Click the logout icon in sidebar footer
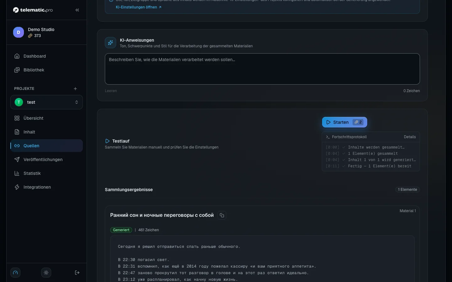 pos(77,273)
